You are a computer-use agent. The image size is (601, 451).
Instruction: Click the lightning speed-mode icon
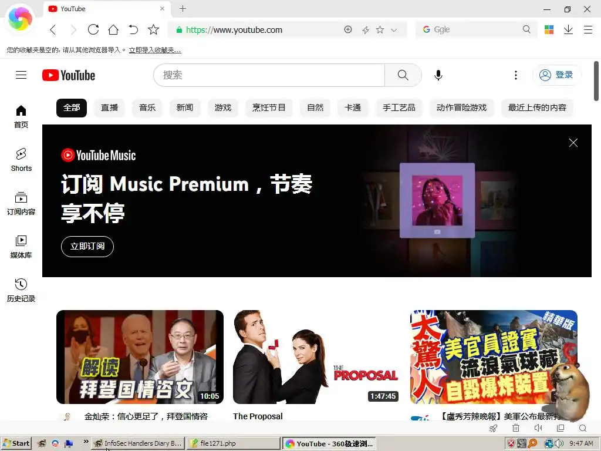[x=366, y=30]
